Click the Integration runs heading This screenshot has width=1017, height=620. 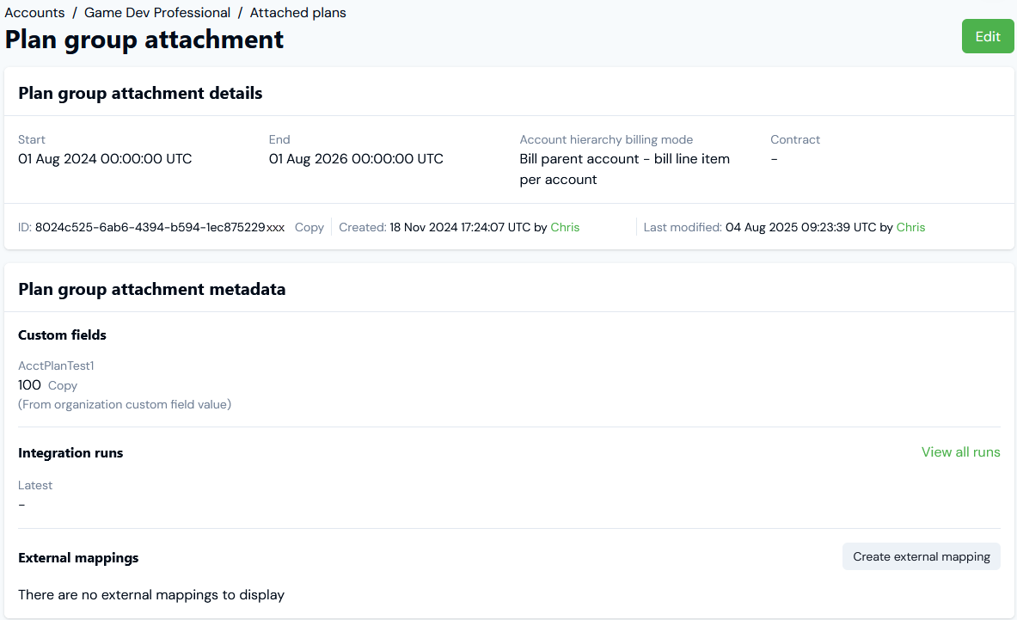tap(70, 453)
